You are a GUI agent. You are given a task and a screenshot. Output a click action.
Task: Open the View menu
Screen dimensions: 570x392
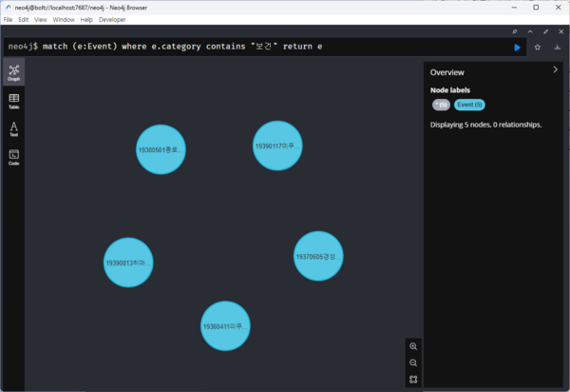(40, 19)
